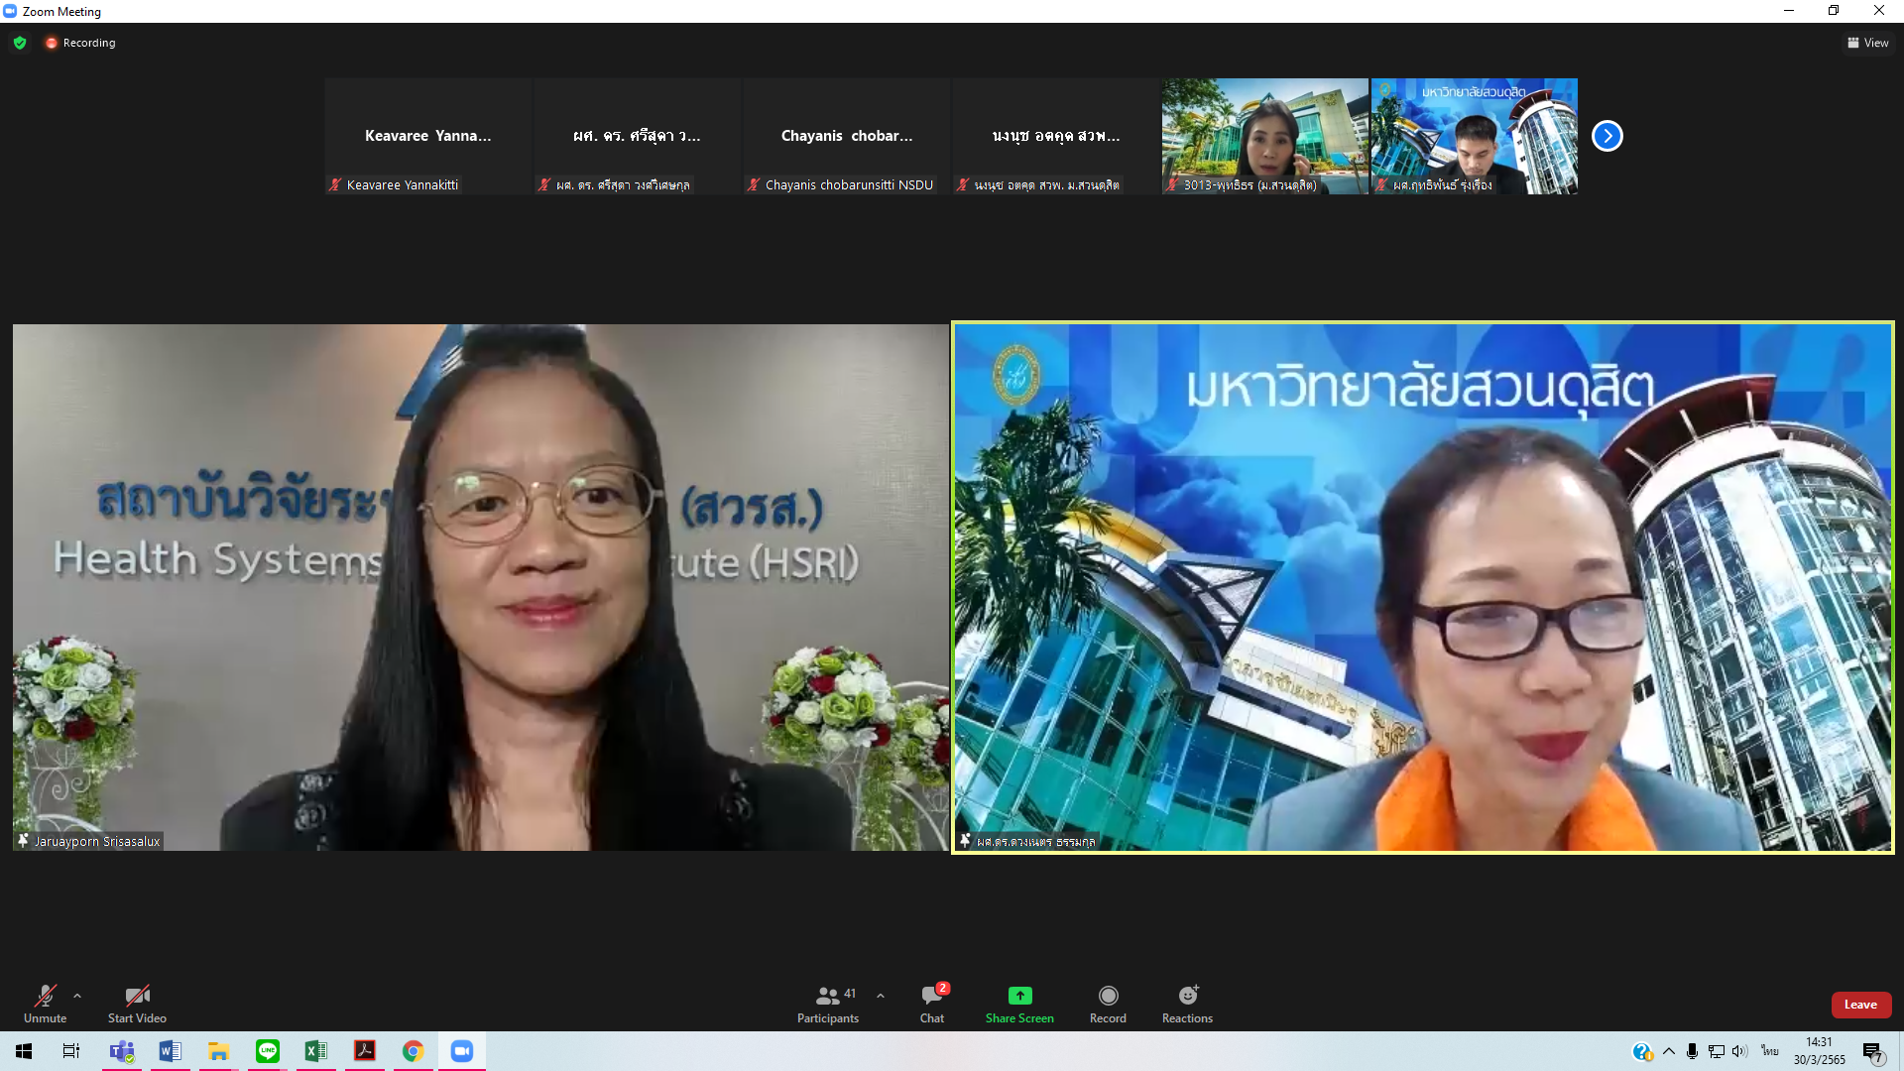The width and height of the screenshot is (1904, 1071).
Task: Open the Participants panel
Action: [828, 1002]
